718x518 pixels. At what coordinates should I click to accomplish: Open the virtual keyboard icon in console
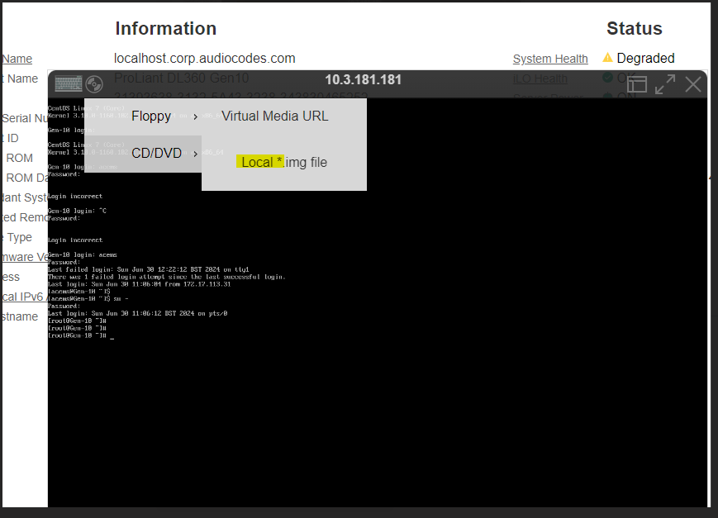69,84
